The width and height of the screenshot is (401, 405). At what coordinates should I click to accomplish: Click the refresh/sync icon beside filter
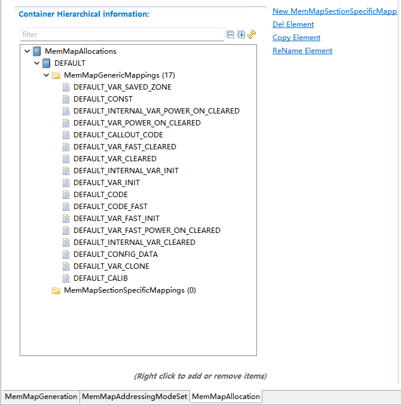(x=252, y=35)
